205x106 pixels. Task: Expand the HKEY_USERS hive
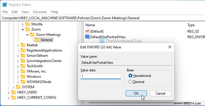click(8, 93)
